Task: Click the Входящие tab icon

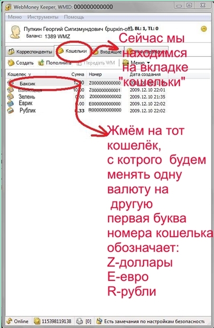Action: (x=95, y=51)
